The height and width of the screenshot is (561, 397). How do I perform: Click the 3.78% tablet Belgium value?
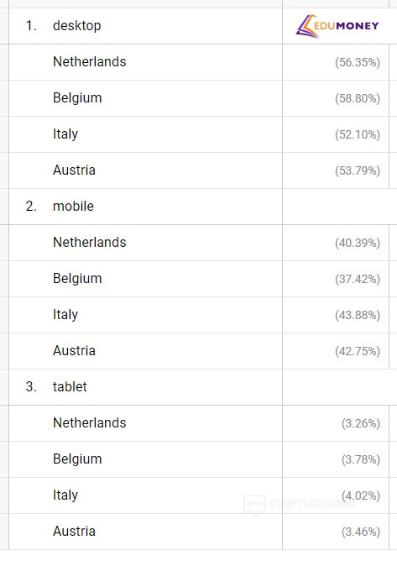tap(361, 459)
